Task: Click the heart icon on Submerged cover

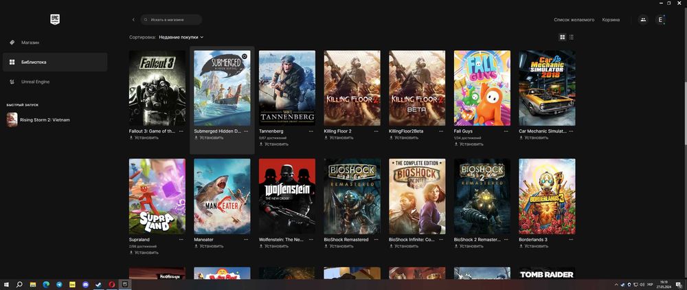Action: pos(245,56)
